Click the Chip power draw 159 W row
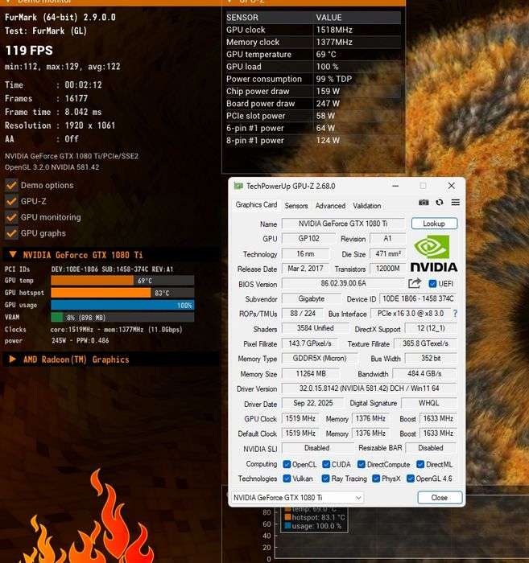Screen dimensions: 529x563 313,91
